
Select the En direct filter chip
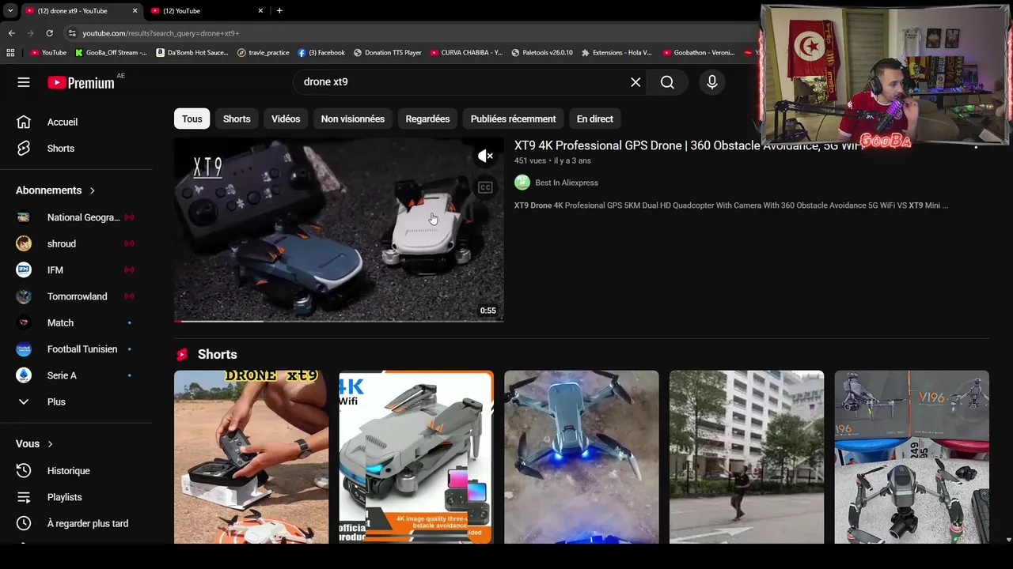[x=595, y=119]
